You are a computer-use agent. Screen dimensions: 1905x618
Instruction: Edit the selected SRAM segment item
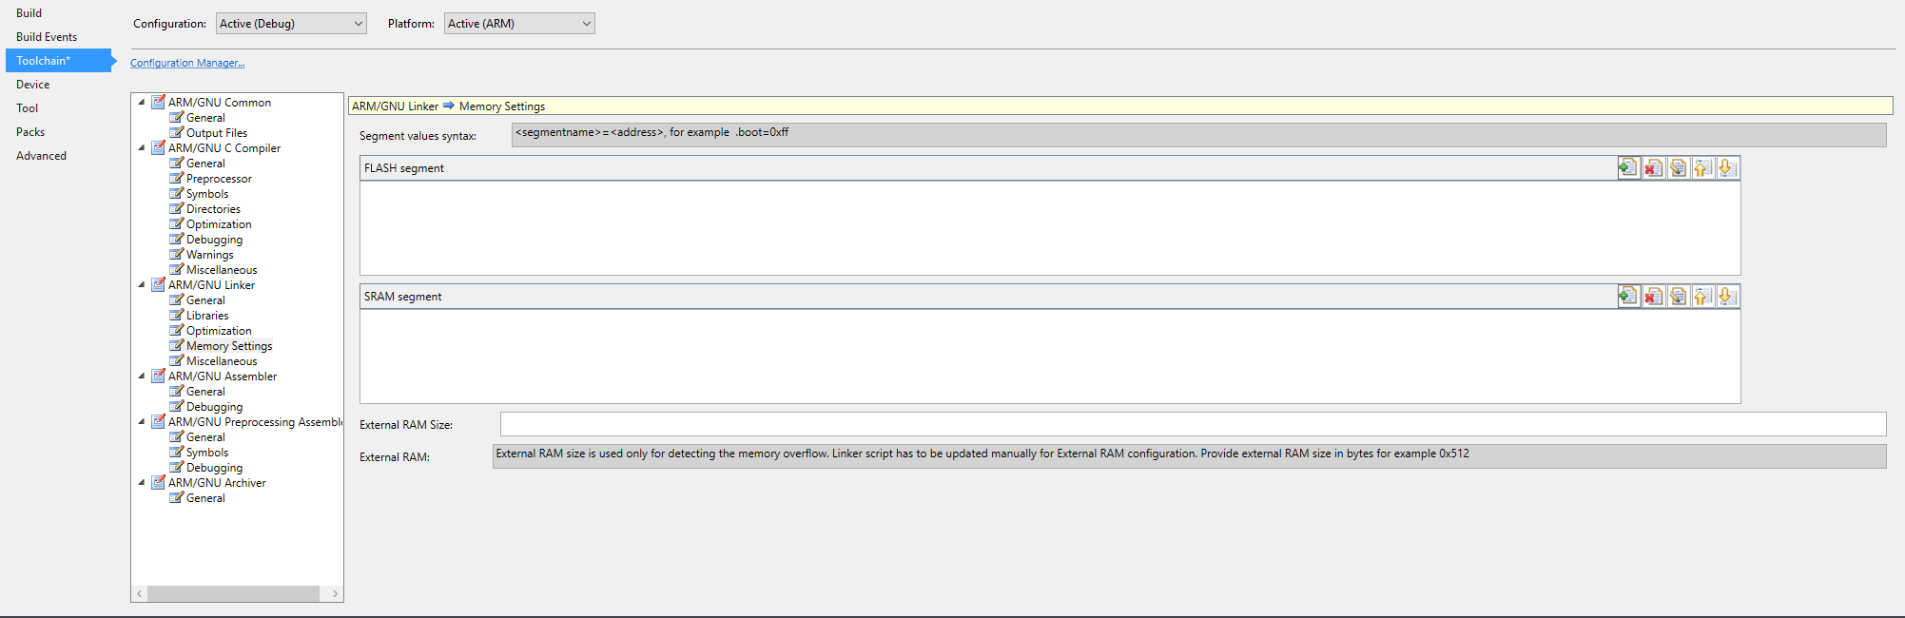[x=1678, y=297]
